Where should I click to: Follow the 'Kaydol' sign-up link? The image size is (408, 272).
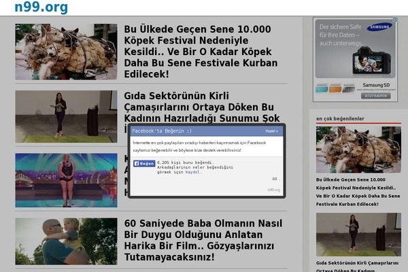tap(192, 172)
